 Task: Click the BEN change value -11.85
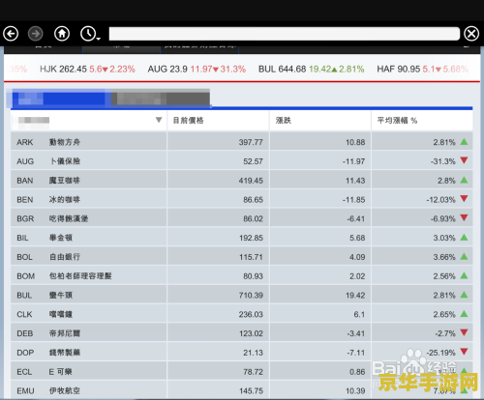click(353, 200)
